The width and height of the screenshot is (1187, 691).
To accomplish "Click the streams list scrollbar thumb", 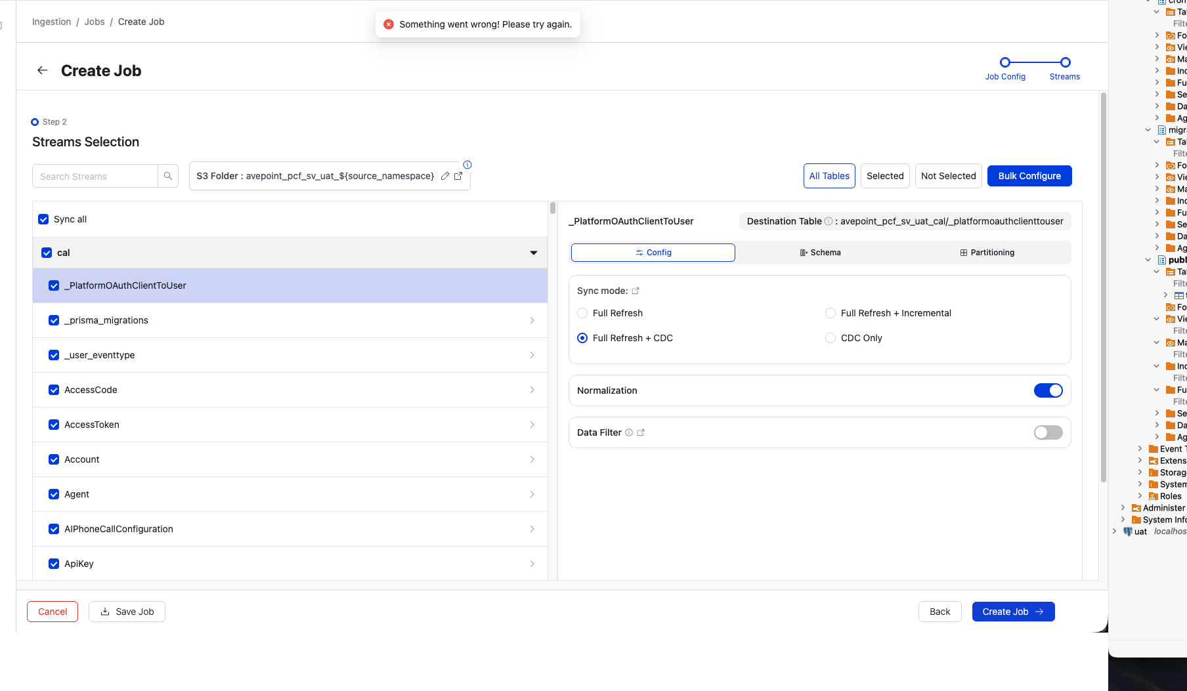I will [x=553, y=208].
